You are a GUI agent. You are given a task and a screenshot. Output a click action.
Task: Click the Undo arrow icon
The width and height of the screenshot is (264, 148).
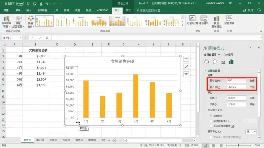[x=47, y=4]
